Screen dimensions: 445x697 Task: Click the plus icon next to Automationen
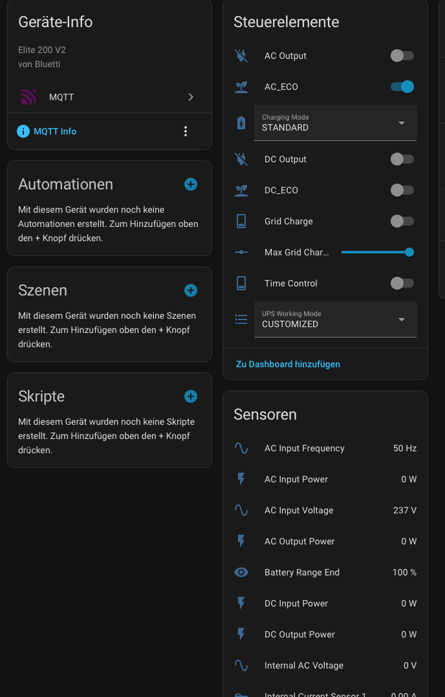191,184
